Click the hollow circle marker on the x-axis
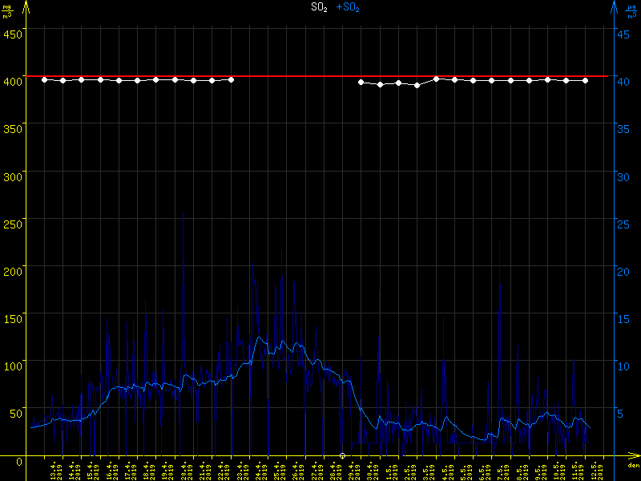Screen dimensions: 641x481 point(343,456)
